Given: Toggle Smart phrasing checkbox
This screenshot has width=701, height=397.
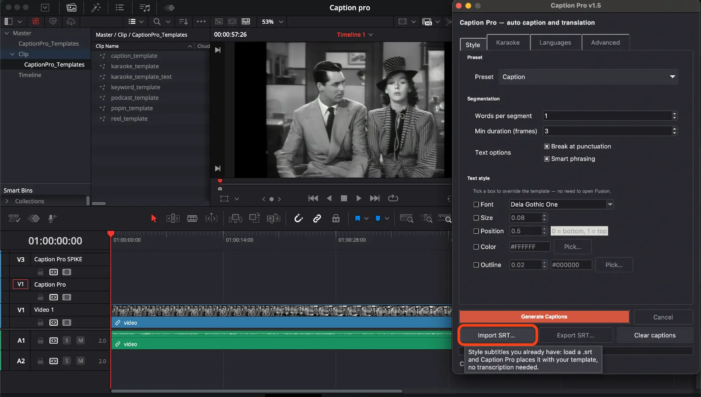Looking at the screenshot, I should tap(547, 159).
